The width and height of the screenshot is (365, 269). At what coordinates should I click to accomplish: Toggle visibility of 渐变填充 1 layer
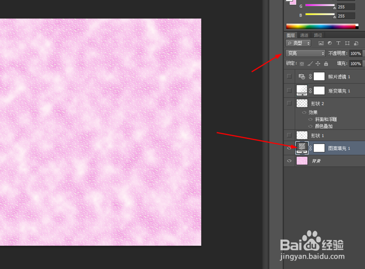coord(289,90)
